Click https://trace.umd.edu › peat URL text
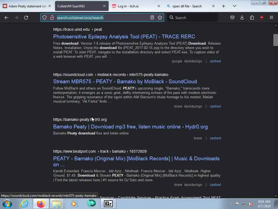Screen dimensions: 278x209 77,29
